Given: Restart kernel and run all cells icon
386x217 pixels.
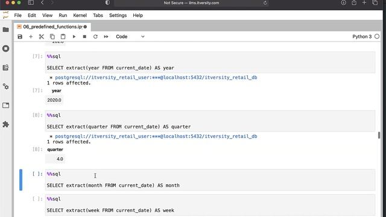Looking at the screenshot, I should (106, 37).
